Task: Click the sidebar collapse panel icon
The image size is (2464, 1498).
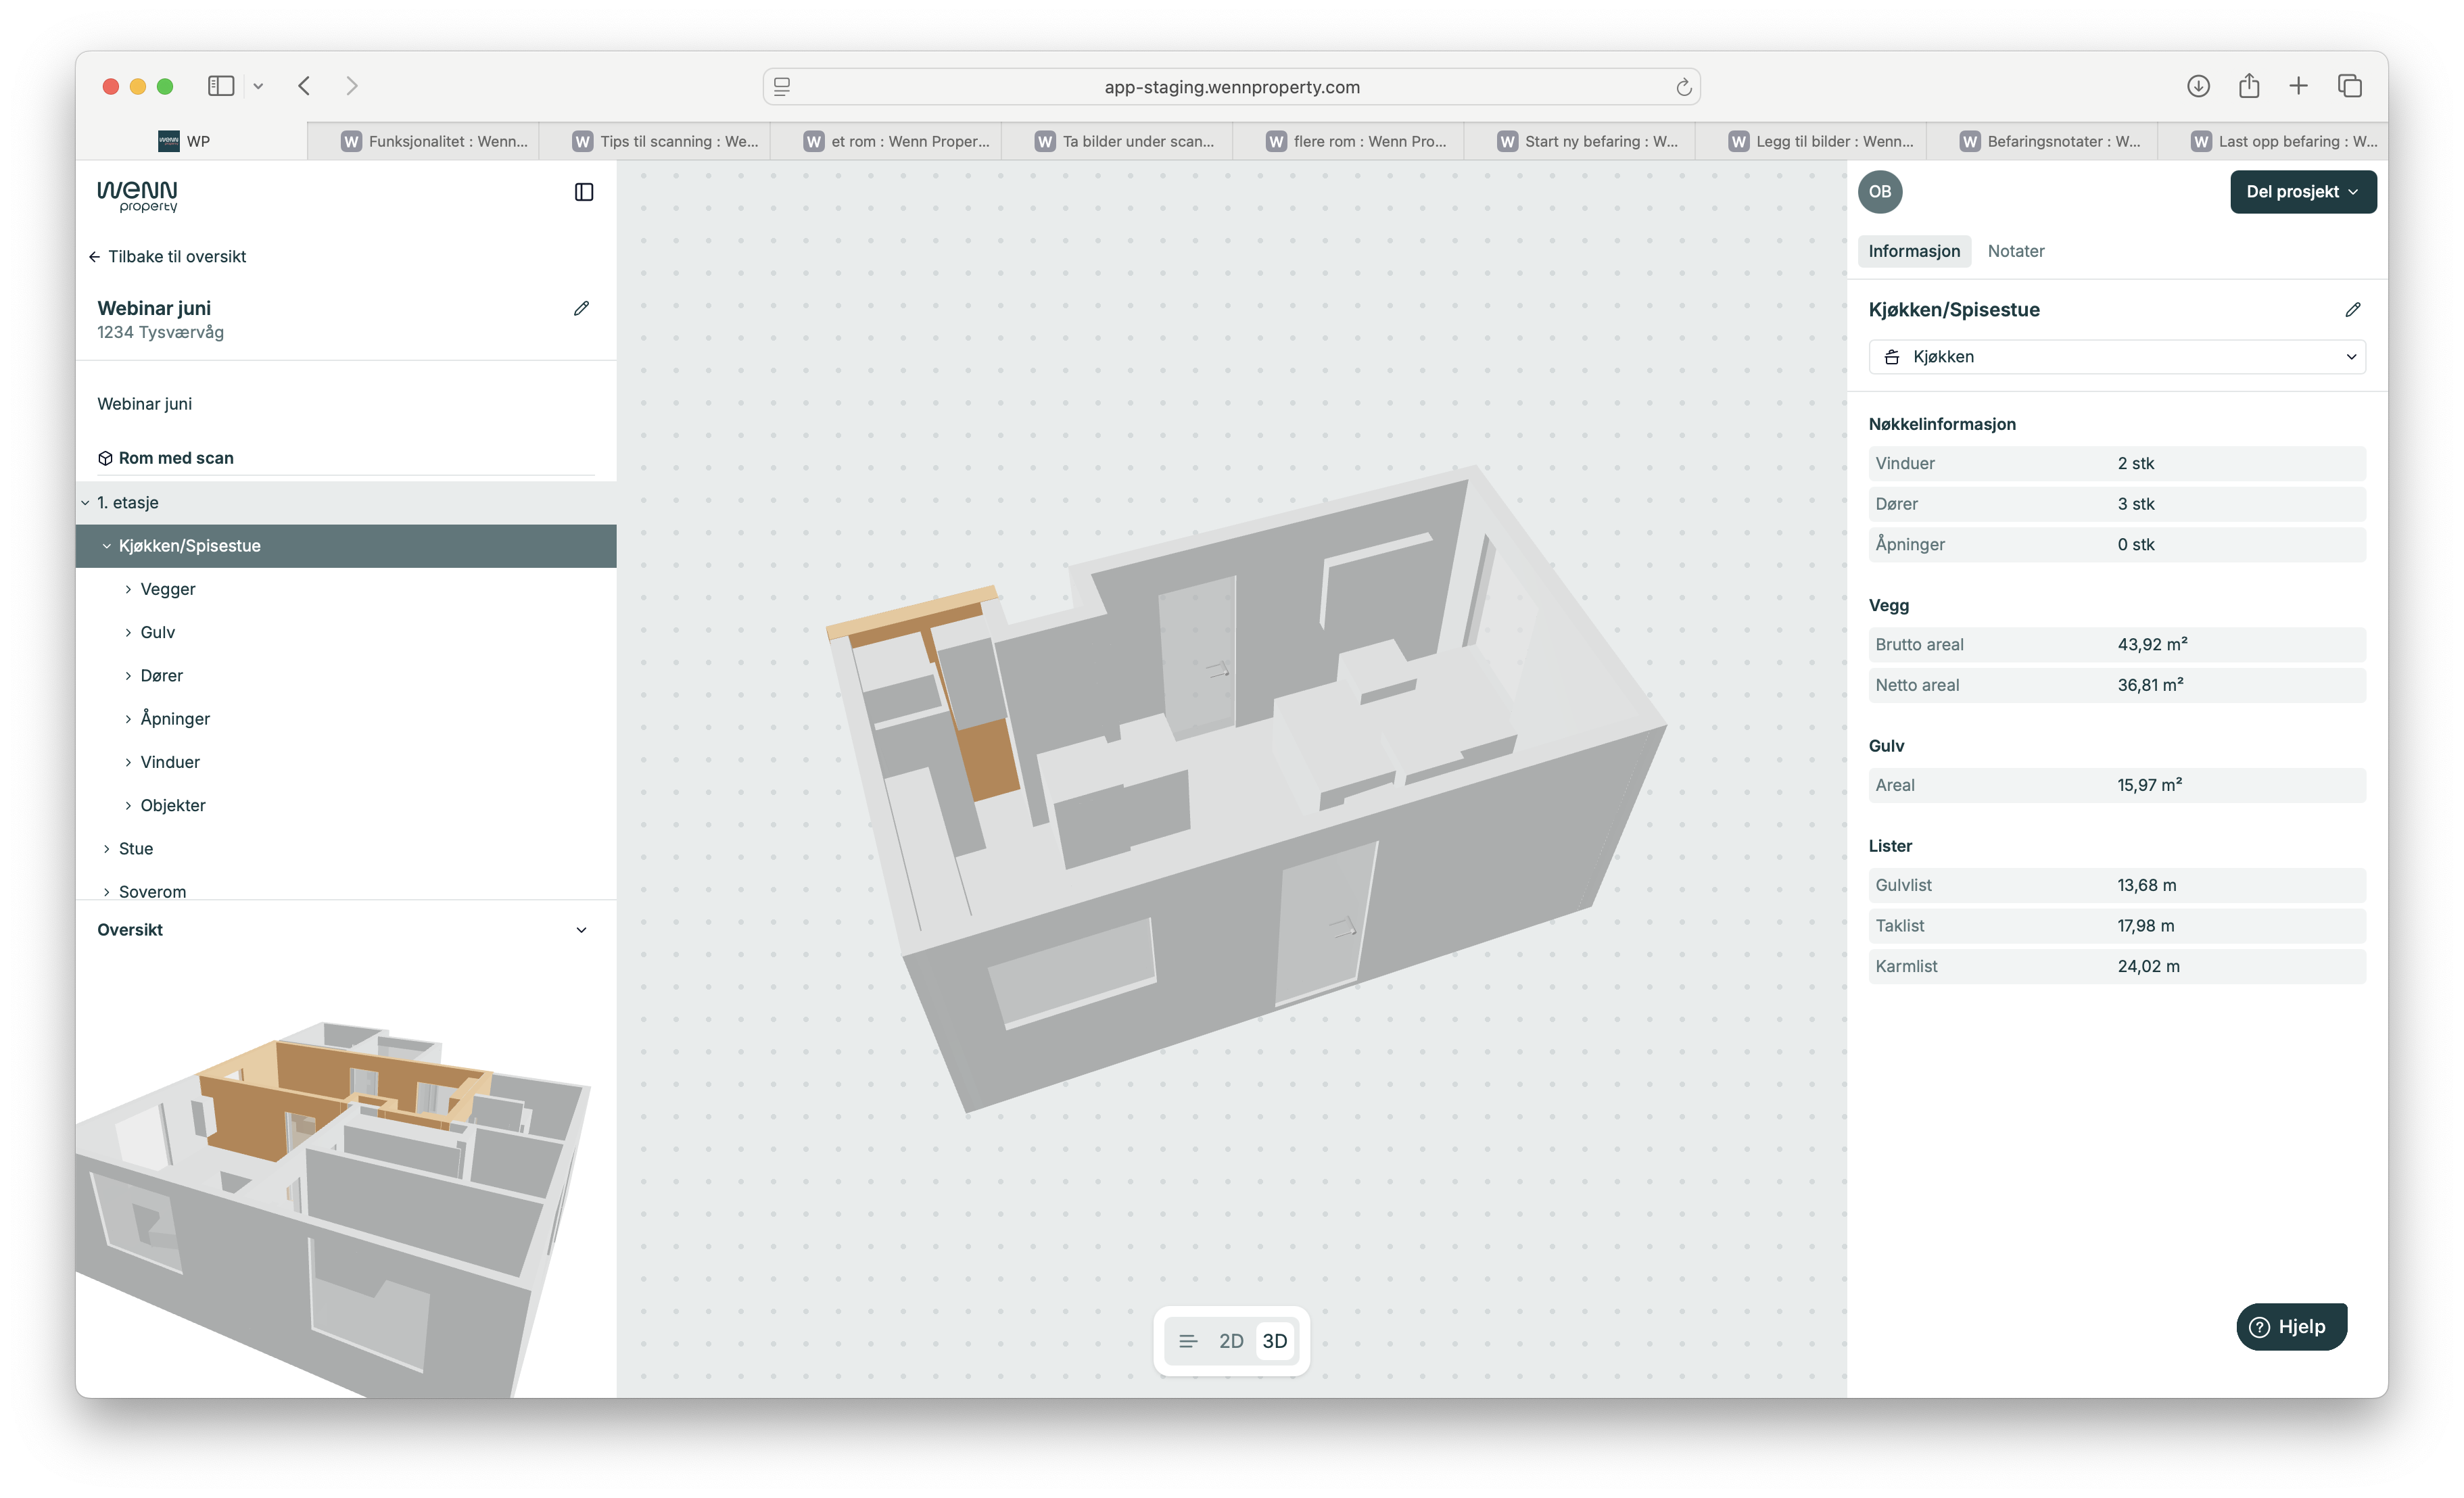Action: [x=584, y=192]
